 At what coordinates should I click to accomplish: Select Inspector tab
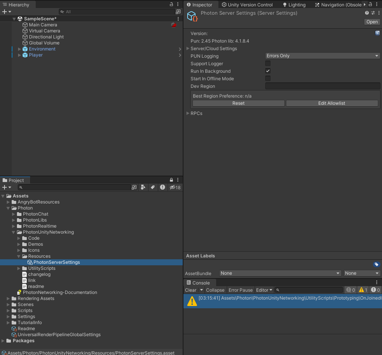tap(199, 5)
